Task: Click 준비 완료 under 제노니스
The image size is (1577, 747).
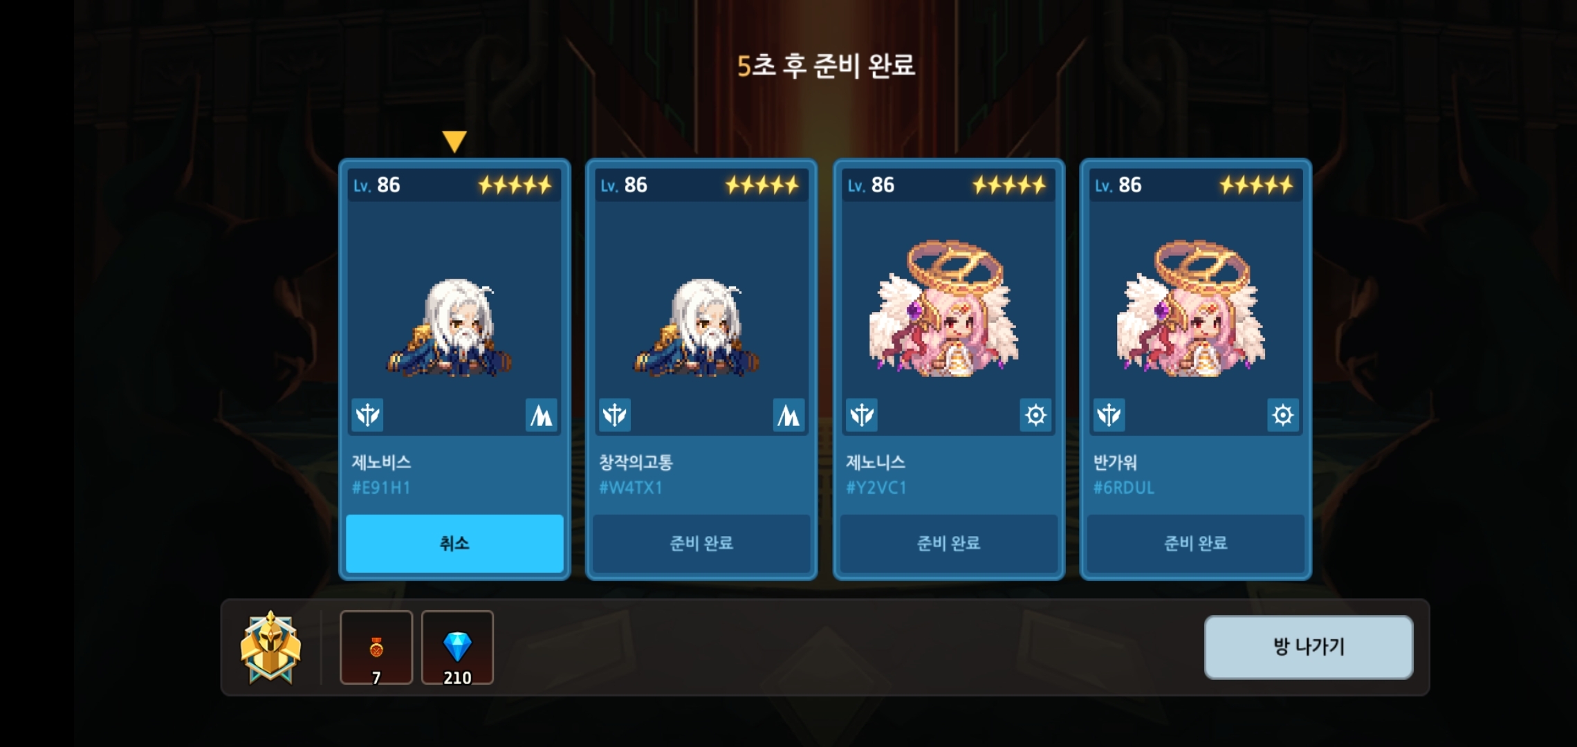Action: point(949,543)
